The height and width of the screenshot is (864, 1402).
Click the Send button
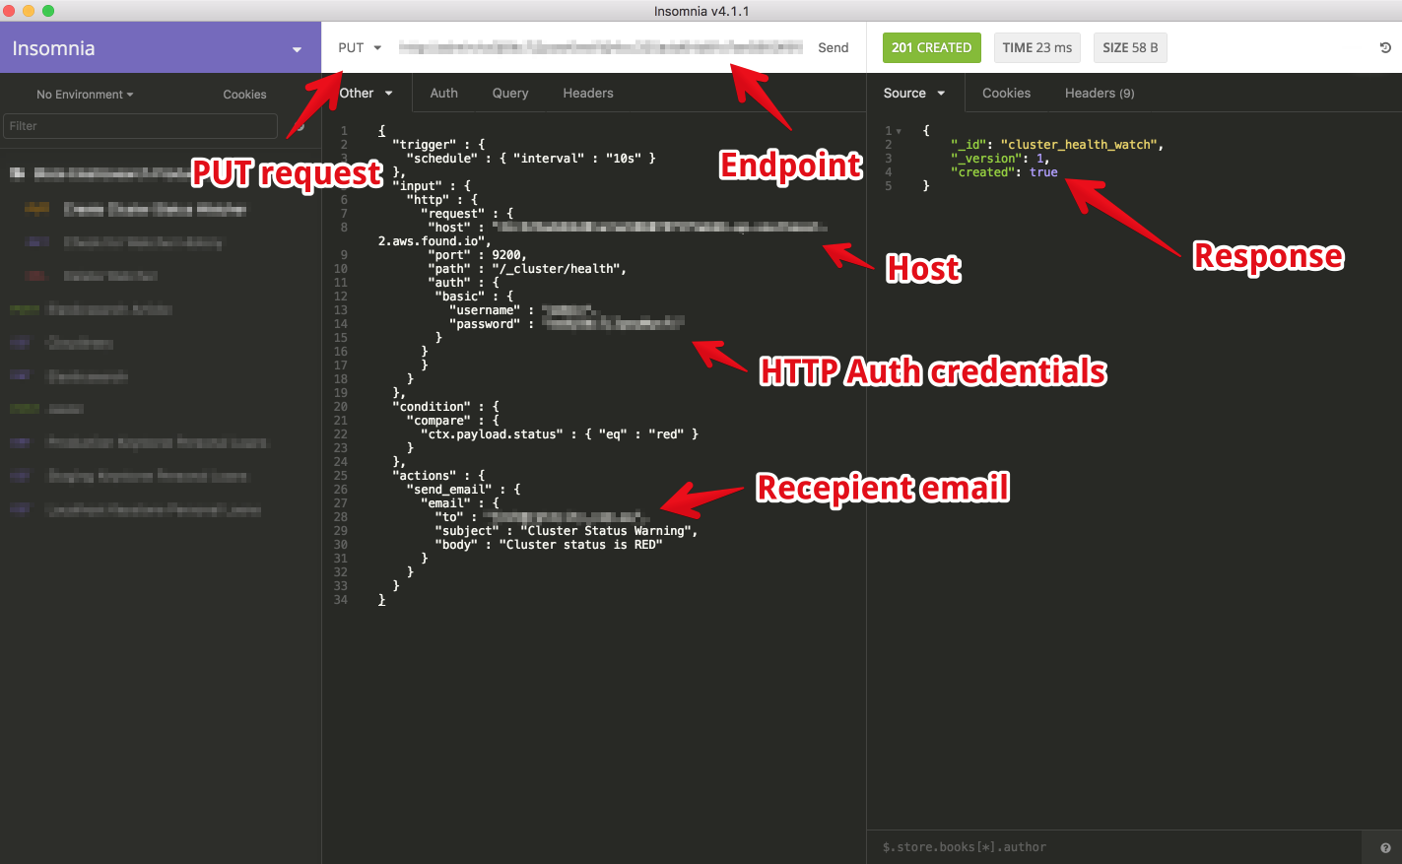pos(833,46)
